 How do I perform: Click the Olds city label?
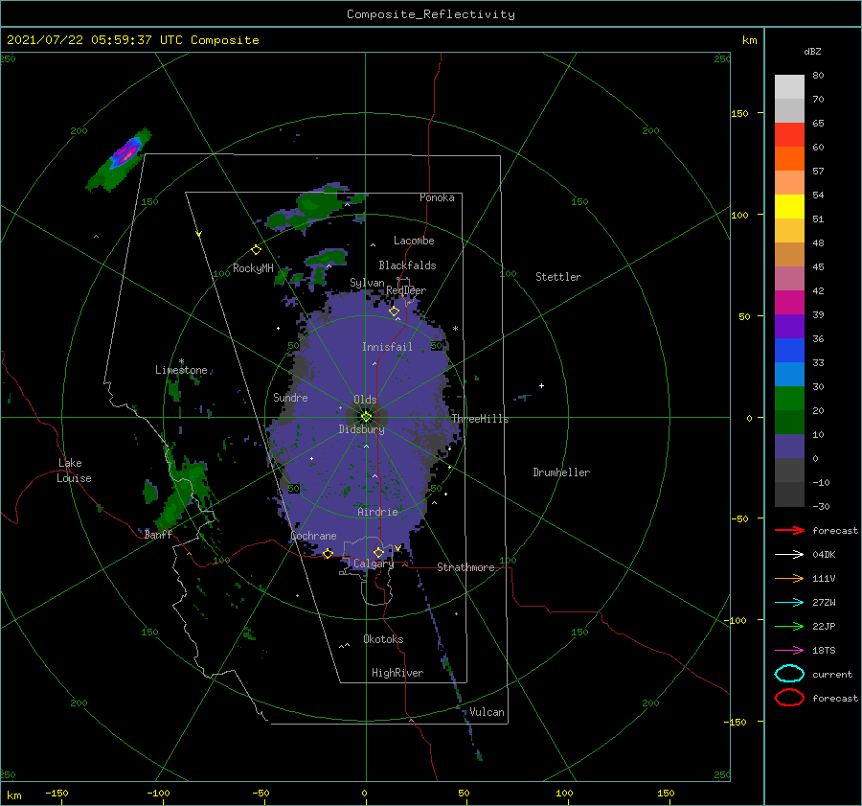pos(365,400)
